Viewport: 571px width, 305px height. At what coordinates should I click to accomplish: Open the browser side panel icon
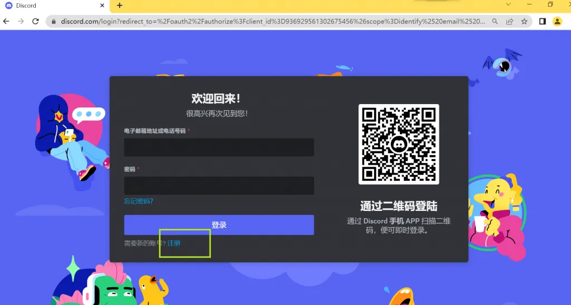[x=542, y=22]
